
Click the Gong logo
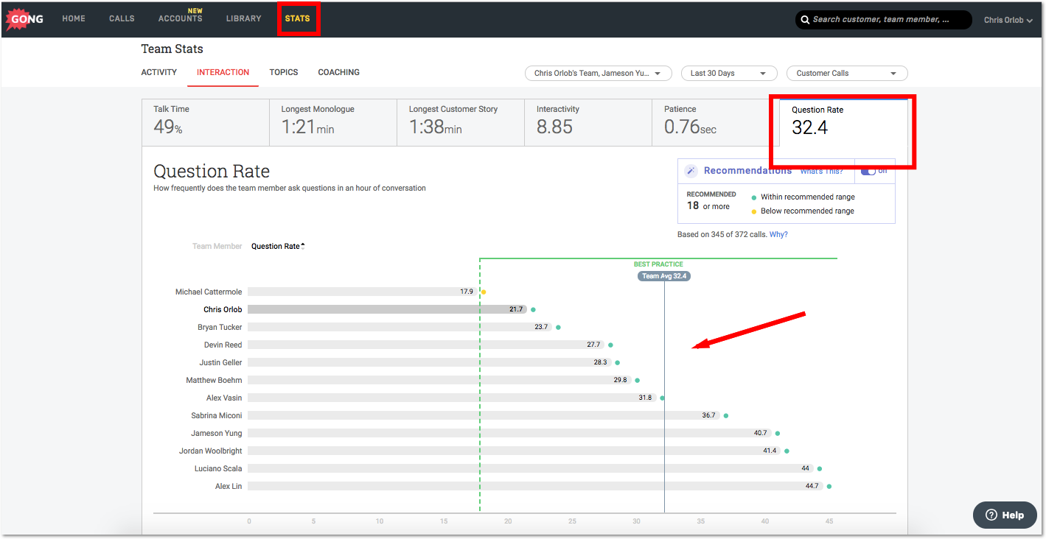(24, 19)
